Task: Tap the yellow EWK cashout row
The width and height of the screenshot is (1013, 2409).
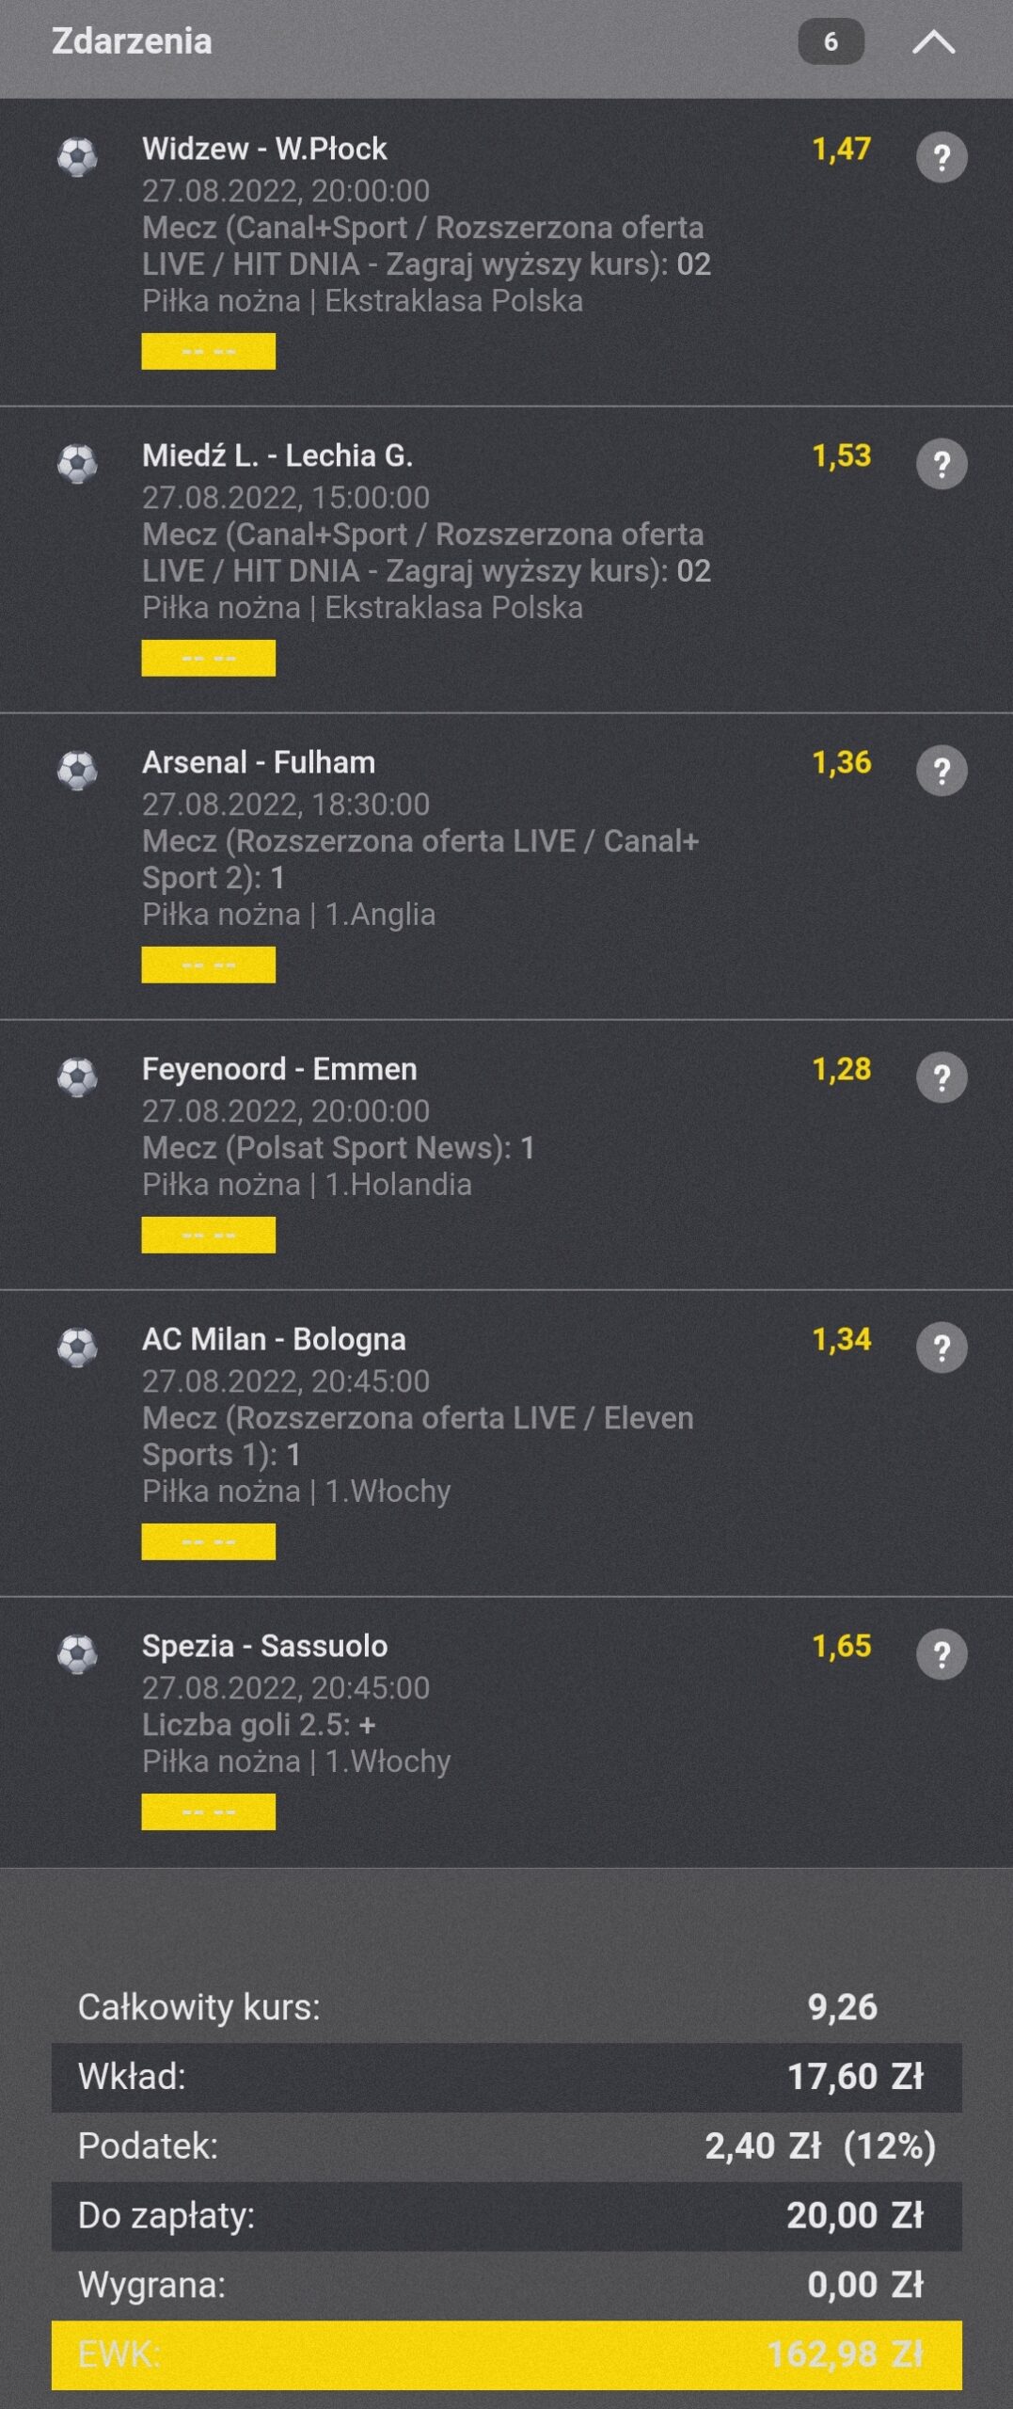Action: (506, 2354)
